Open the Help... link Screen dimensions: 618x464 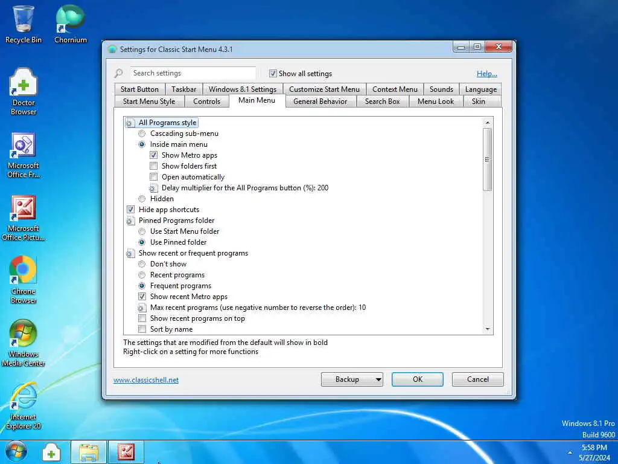click(487, 73)
